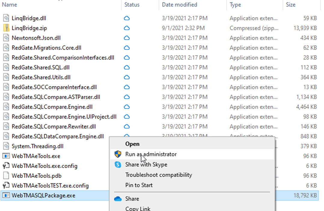Click the WebTMAeTools.pdb blank file icon
This screenshot has height=211, width=324.
pyautogui.click(x=6, y=176)
